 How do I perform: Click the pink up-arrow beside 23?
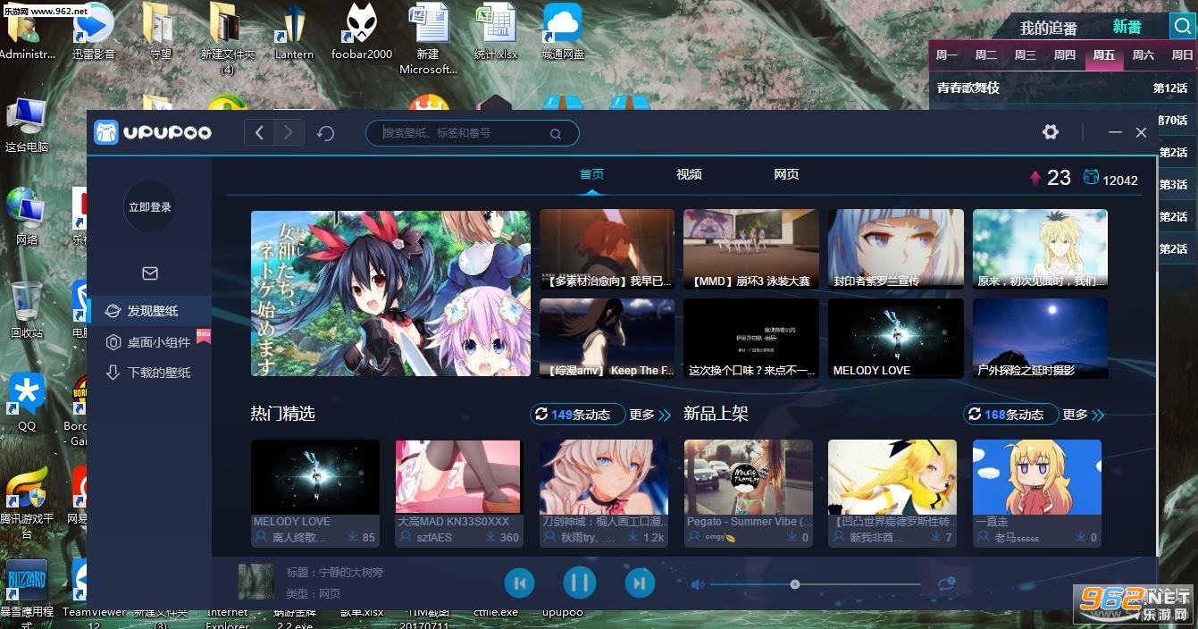point(1035,178)
